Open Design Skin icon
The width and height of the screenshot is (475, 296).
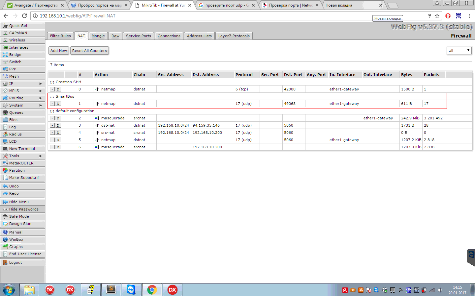[5, 224]
